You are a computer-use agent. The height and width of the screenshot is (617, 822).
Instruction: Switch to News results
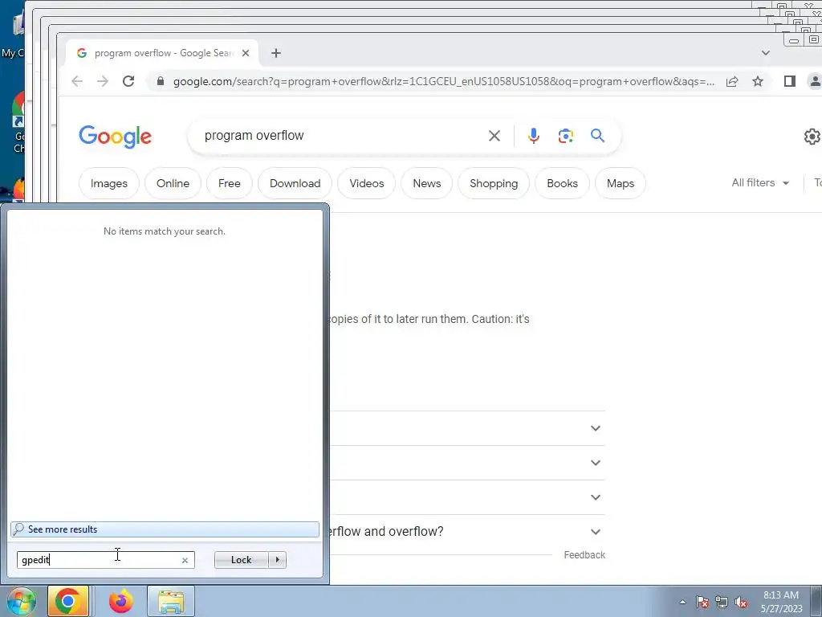[427, 183]
